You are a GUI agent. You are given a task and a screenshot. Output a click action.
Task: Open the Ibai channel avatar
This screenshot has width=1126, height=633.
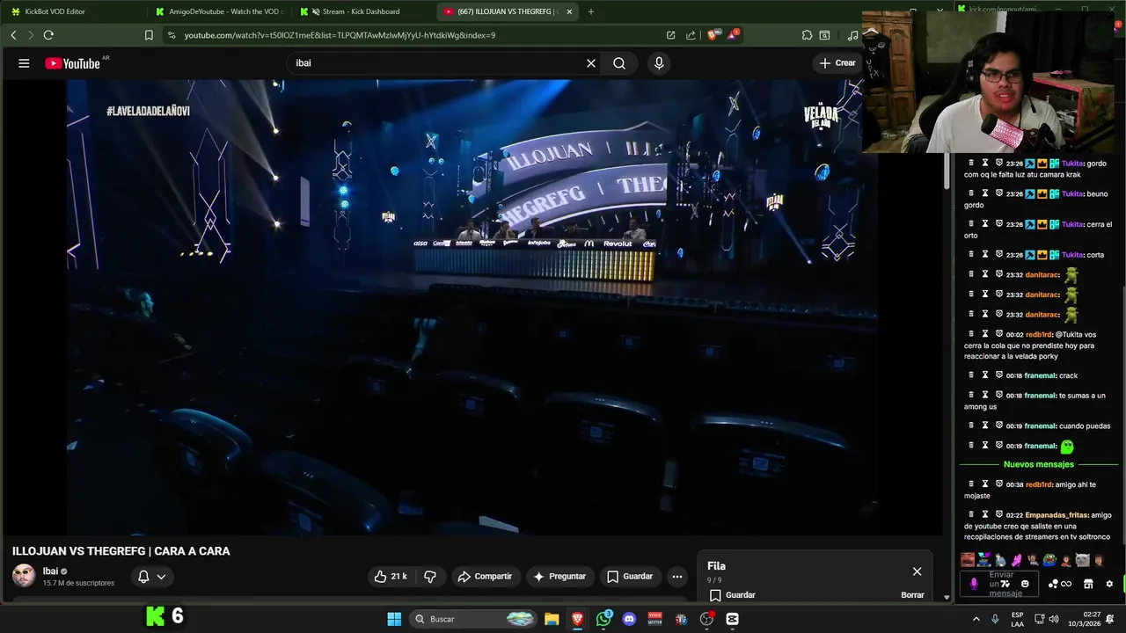pos(24,576)
